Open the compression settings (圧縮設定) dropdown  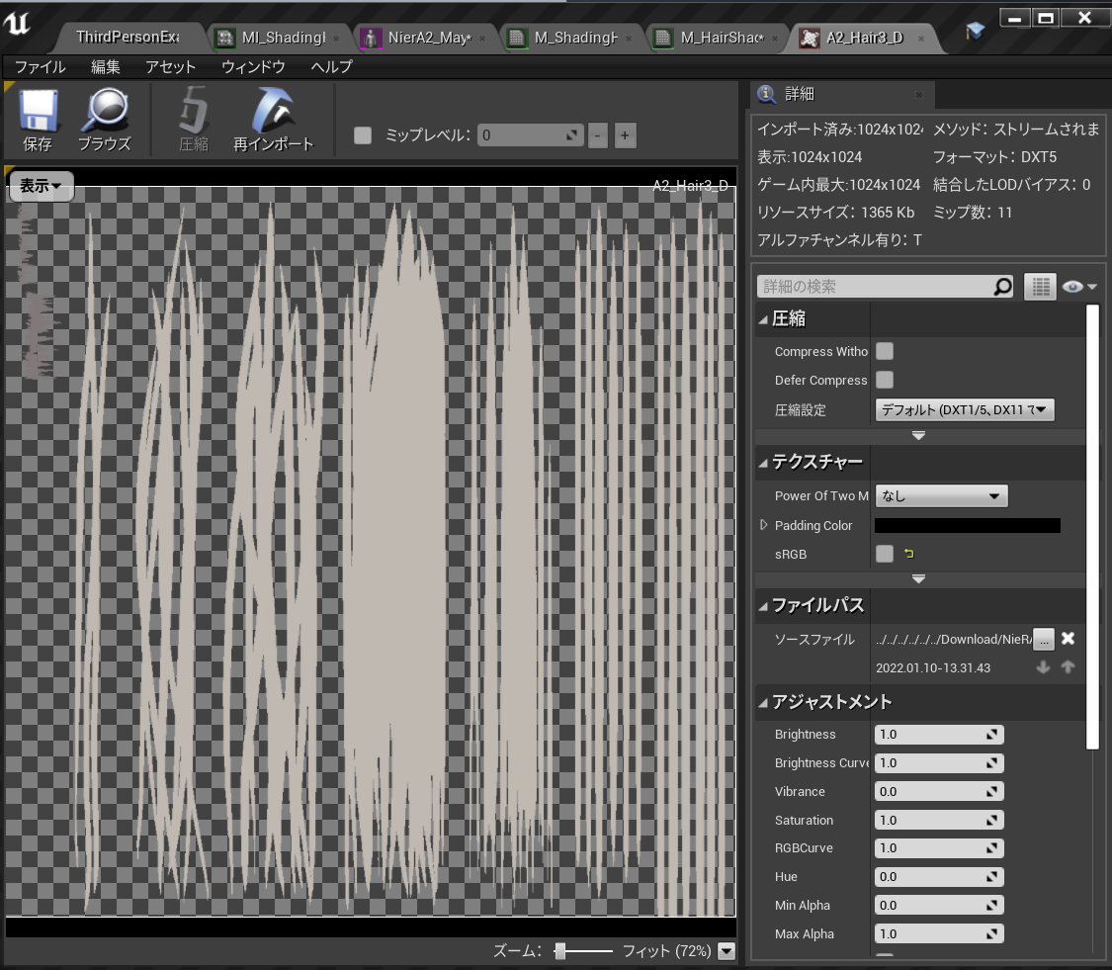click(965, 409)
